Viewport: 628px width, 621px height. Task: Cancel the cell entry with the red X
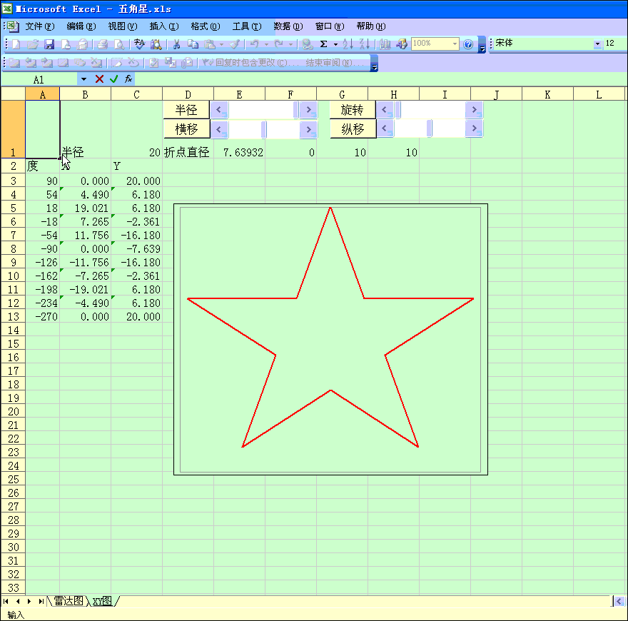(x=99, y=79)
